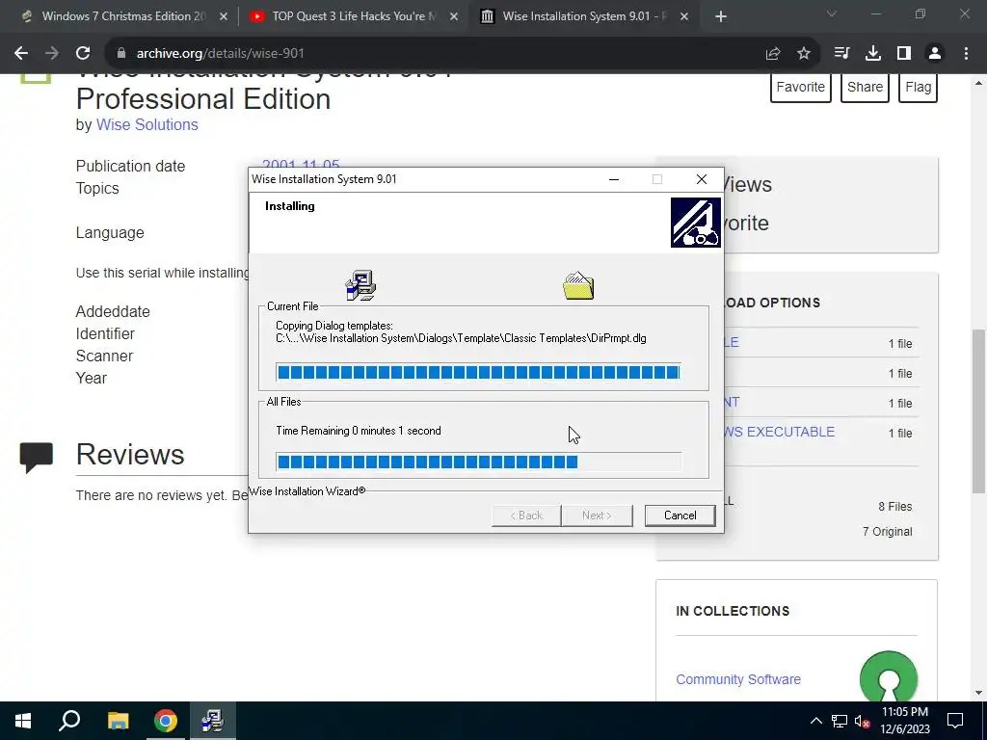Click the address bar URL archive.org/details/wise-901

(221, 54)
